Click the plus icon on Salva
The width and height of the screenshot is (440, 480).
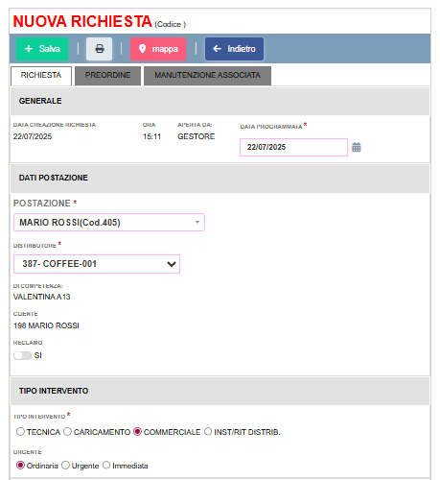(x=29, y=49)
